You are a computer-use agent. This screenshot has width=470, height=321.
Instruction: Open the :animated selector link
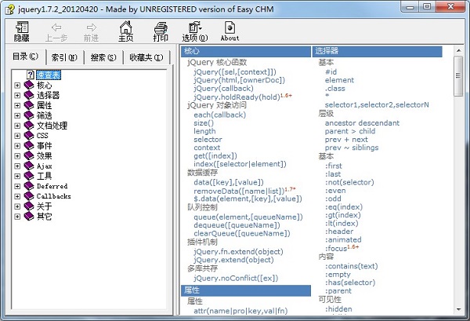click(x=343, y=239)
